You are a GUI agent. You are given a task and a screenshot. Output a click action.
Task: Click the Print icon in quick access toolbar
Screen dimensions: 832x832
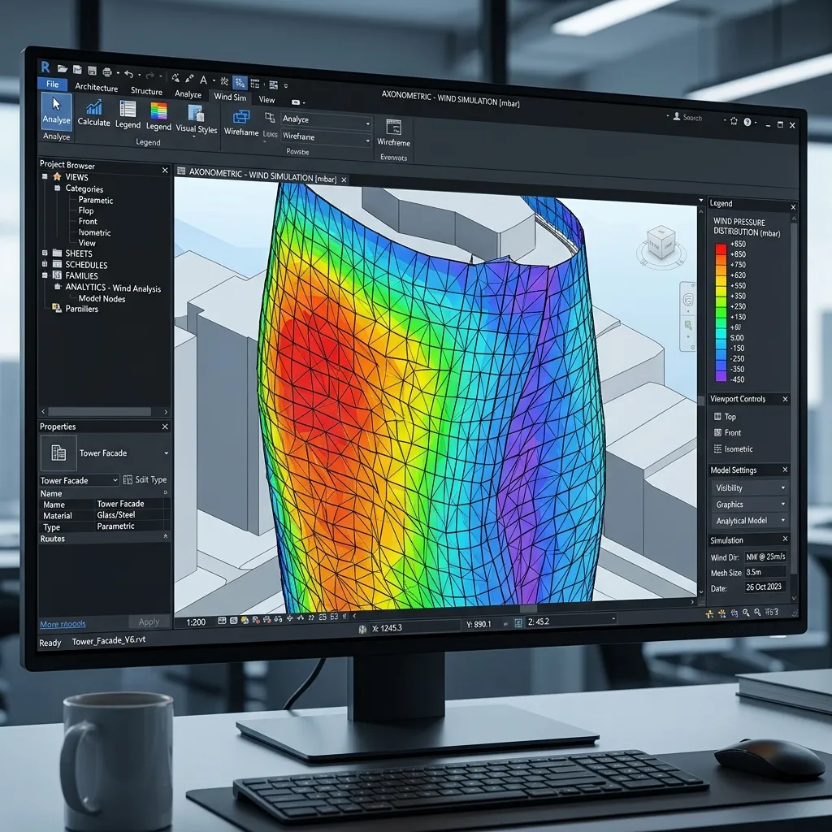[108, 74]
